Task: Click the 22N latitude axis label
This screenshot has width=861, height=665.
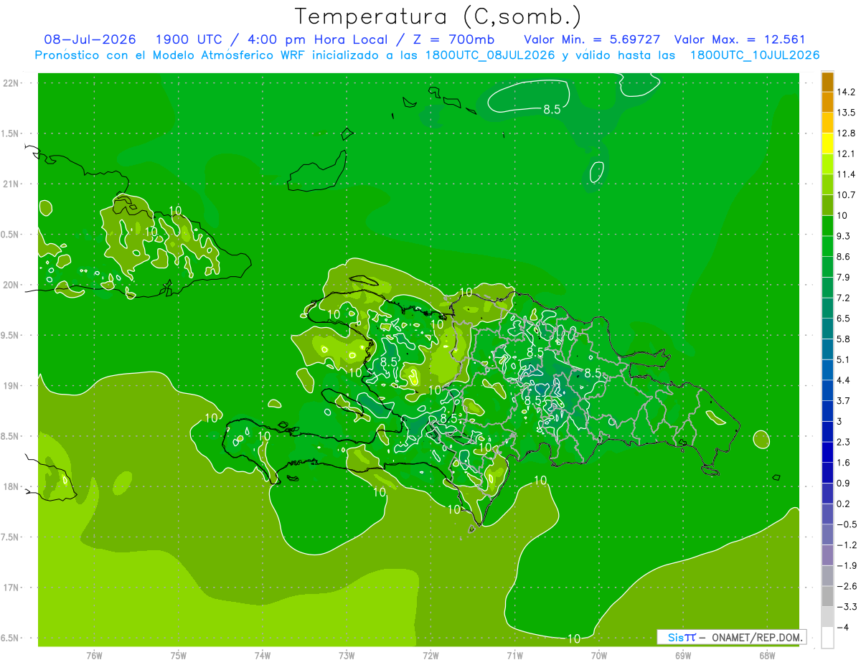Action: click(x=12, y=82)
